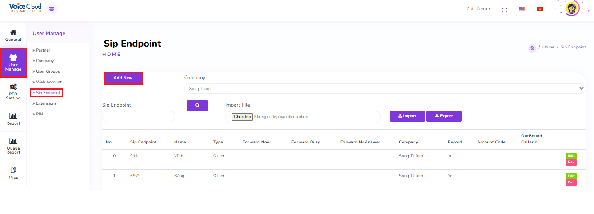Toggle fullscreen mode icon
This screenshot has height=214, width=594.
(504, 9)
